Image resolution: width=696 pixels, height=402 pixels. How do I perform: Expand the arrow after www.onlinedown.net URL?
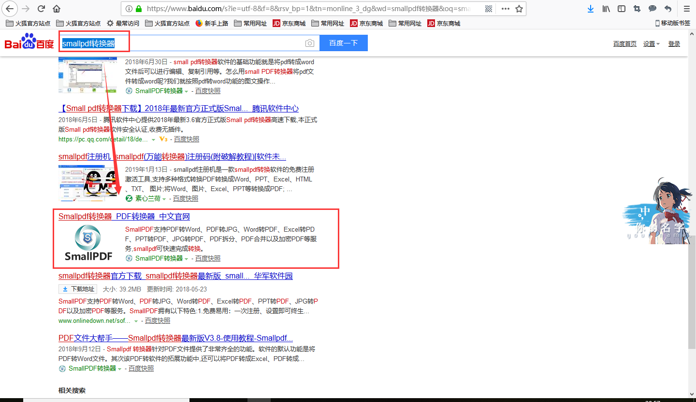pyautogui.click(x=136, y=321)
